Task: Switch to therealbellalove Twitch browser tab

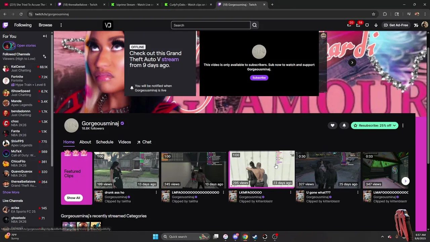Action: click(x=82, y=5)
